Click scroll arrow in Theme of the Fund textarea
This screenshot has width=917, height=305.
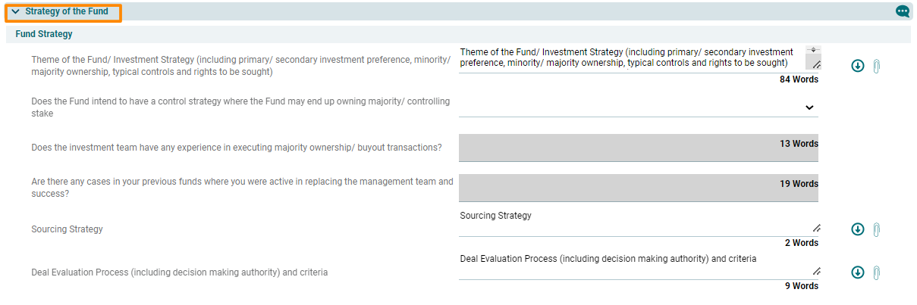[812, 50]
